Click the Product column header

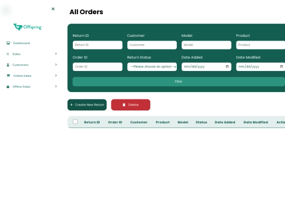click(x=163, y=122)
